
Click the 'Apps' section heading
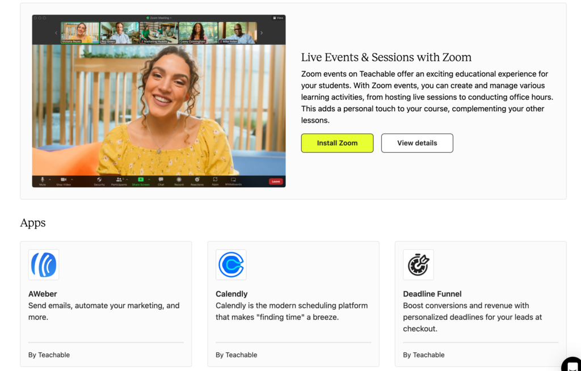(33, 223)
